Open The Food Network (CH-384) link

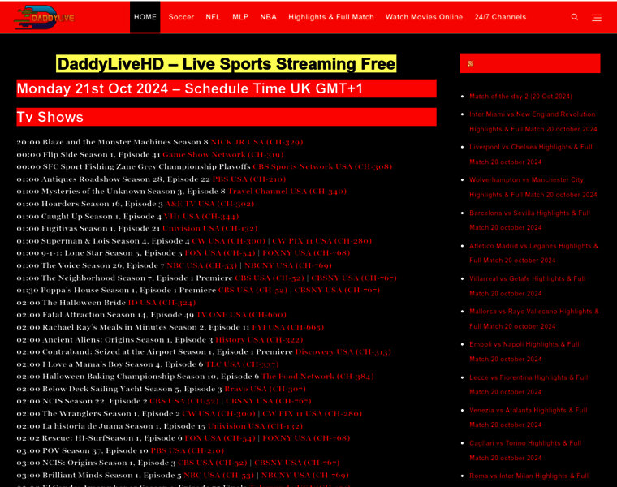pos(317,377)
